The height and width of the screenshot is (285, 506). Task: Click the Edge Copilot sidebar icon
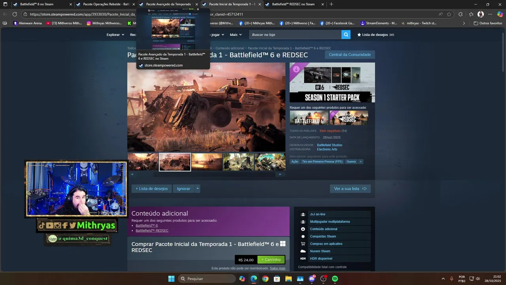click(500, 14)
